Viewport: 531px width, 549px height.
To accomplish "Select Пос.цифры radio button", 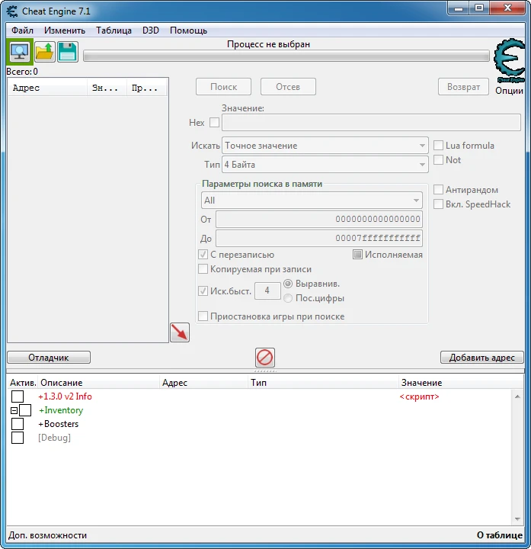I will pos(288,298).
